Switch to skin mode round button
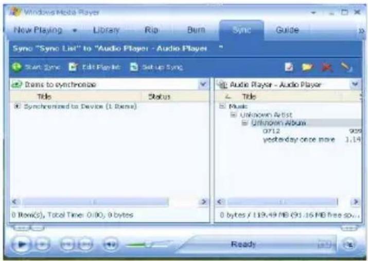 point(349,245)
